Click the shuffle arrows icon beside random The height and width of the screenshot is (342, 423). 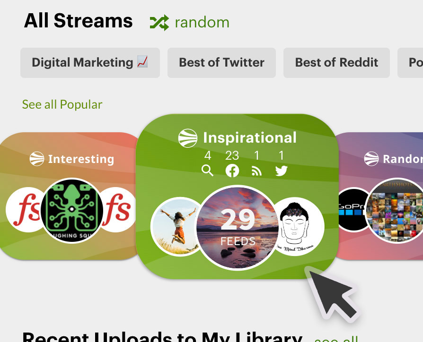tap(159, 23)
